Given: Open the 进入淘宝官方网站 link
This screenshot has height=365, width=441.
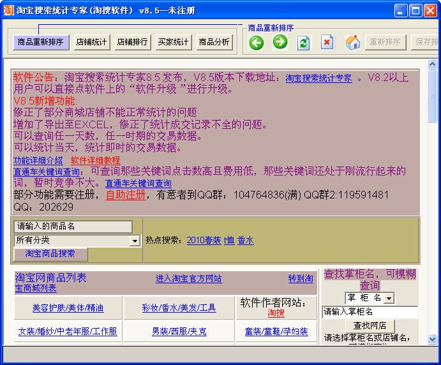Looking at the screenshot, I should tap(189, 278).
